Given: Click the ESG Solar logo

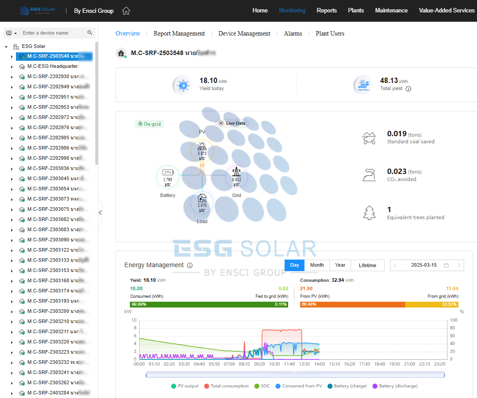Looking at the screenshot, I should pos(38,11).
